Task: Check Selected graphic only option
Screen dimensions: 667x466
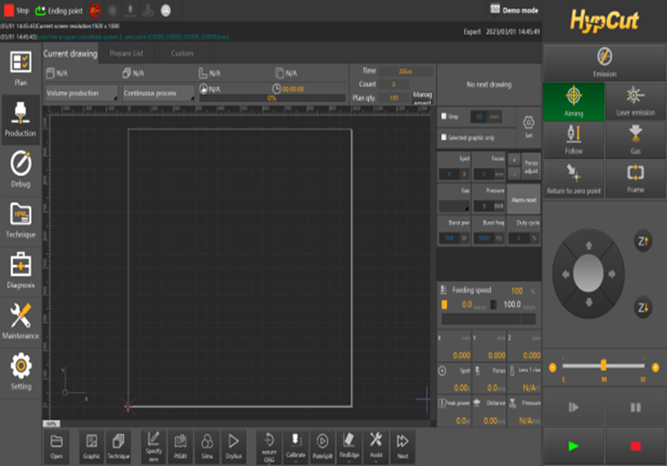Action: pos(443,137)
